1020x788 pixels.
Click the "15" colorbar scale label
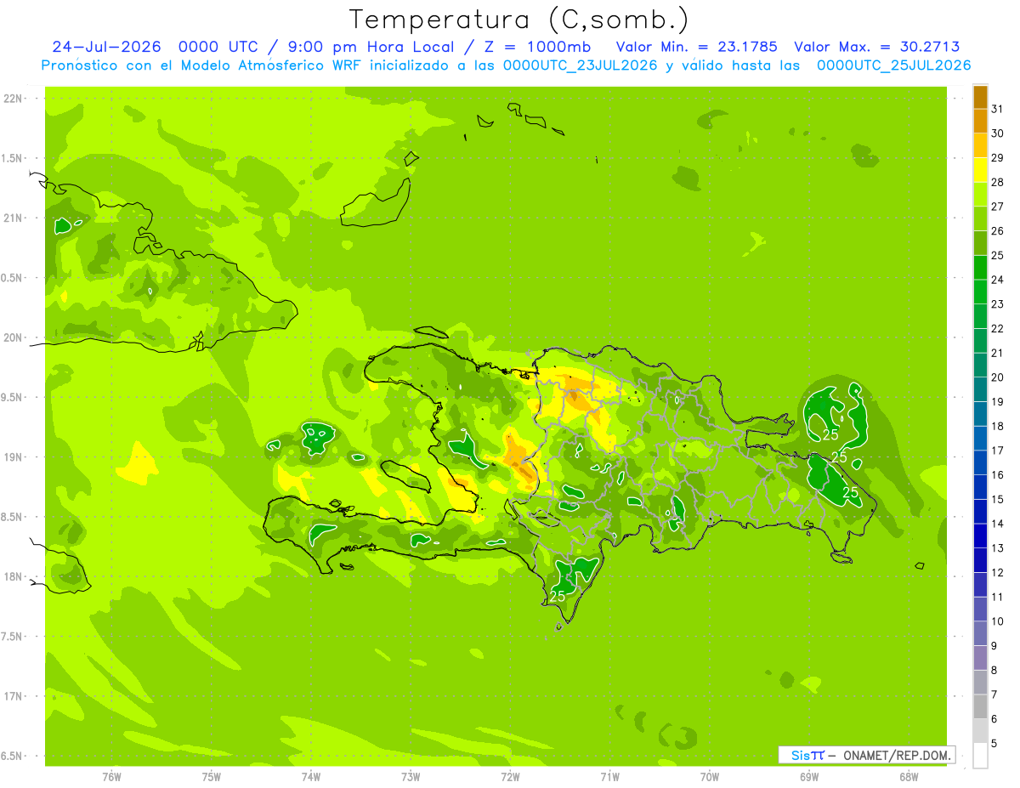click(x=997, y=500)
